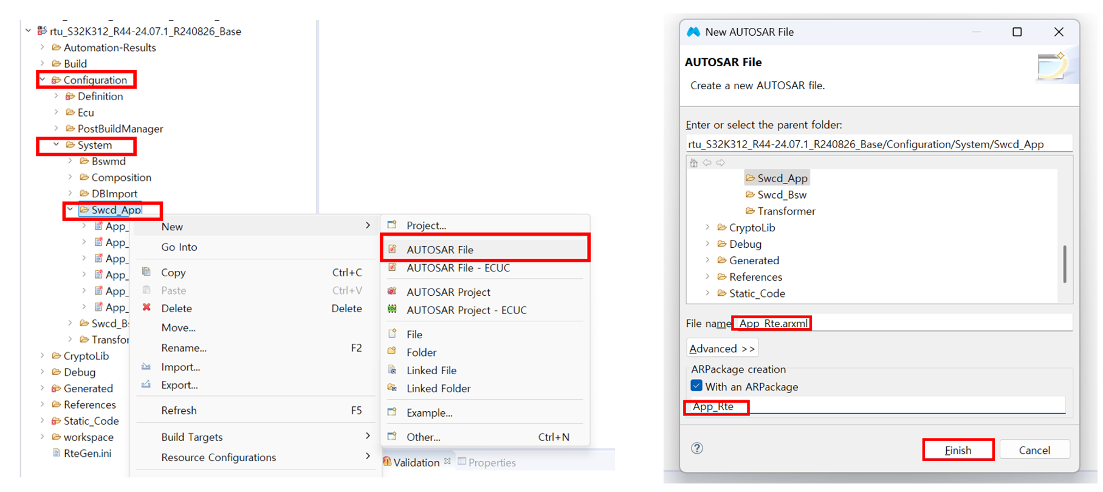Collapse the Configuration folder
The width and height of the screenshot is (1103, 492).
click(x=43, y=80)
